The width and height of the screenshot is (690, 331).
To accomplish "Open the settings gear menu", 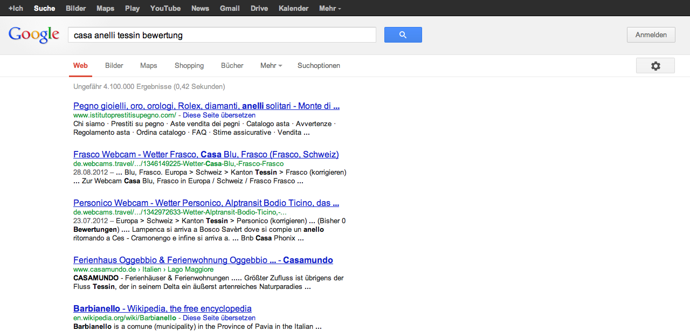I will click(655, 66).
